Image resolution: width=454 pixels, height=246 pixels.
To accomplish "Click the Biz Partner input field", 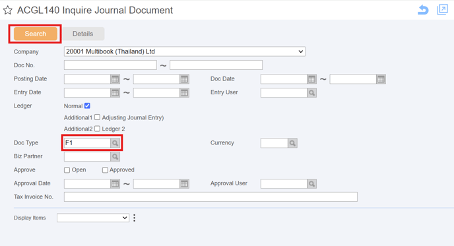I will tap(88, 156).
